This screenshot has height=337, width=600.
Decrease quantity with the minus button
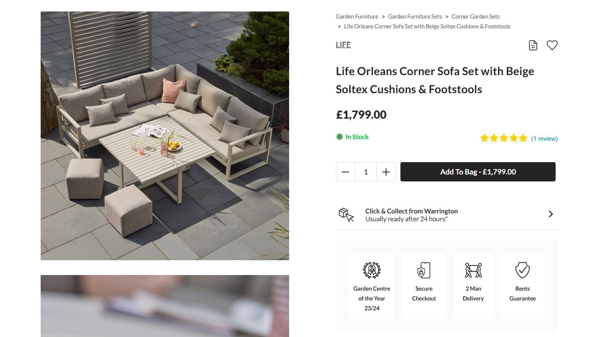click(345, 172)
